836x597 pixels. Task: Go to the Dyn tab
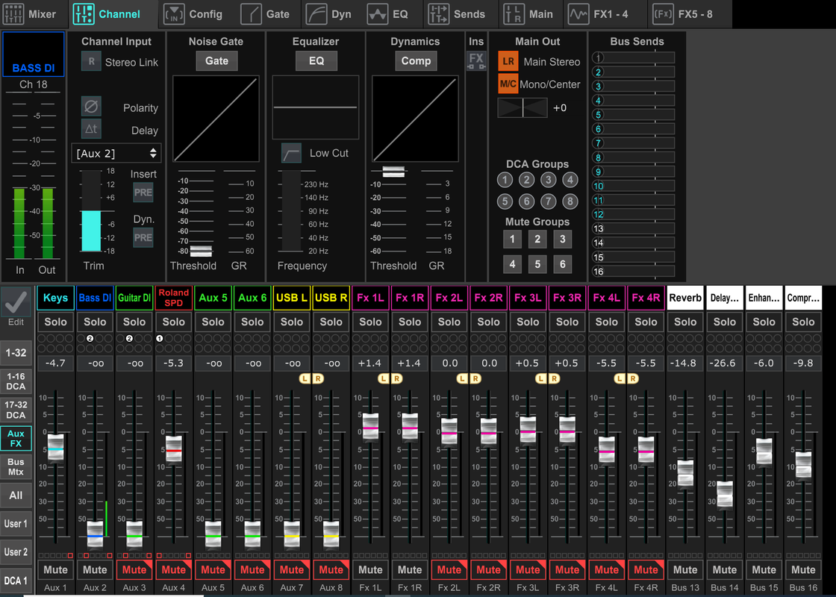[x=328, y=14]
